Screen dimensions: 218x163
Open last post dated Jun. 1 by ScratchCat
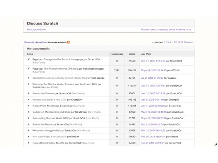click(x=152, y=106)
